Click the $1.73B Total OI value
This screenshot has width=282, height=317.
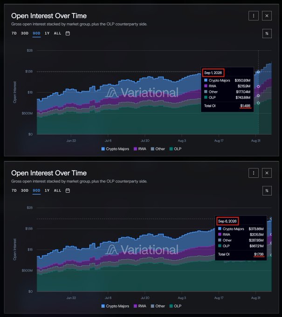259,255
